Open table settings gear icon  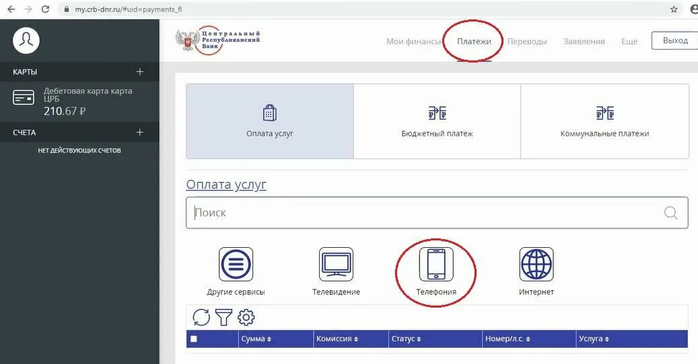(246, 318)
